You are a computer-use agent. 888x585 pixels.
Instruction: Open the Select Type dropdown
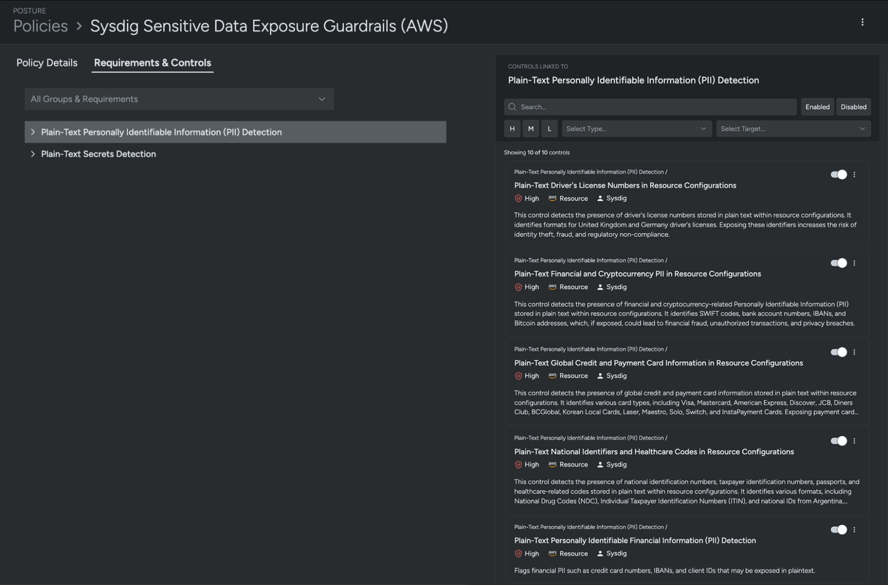637,129
